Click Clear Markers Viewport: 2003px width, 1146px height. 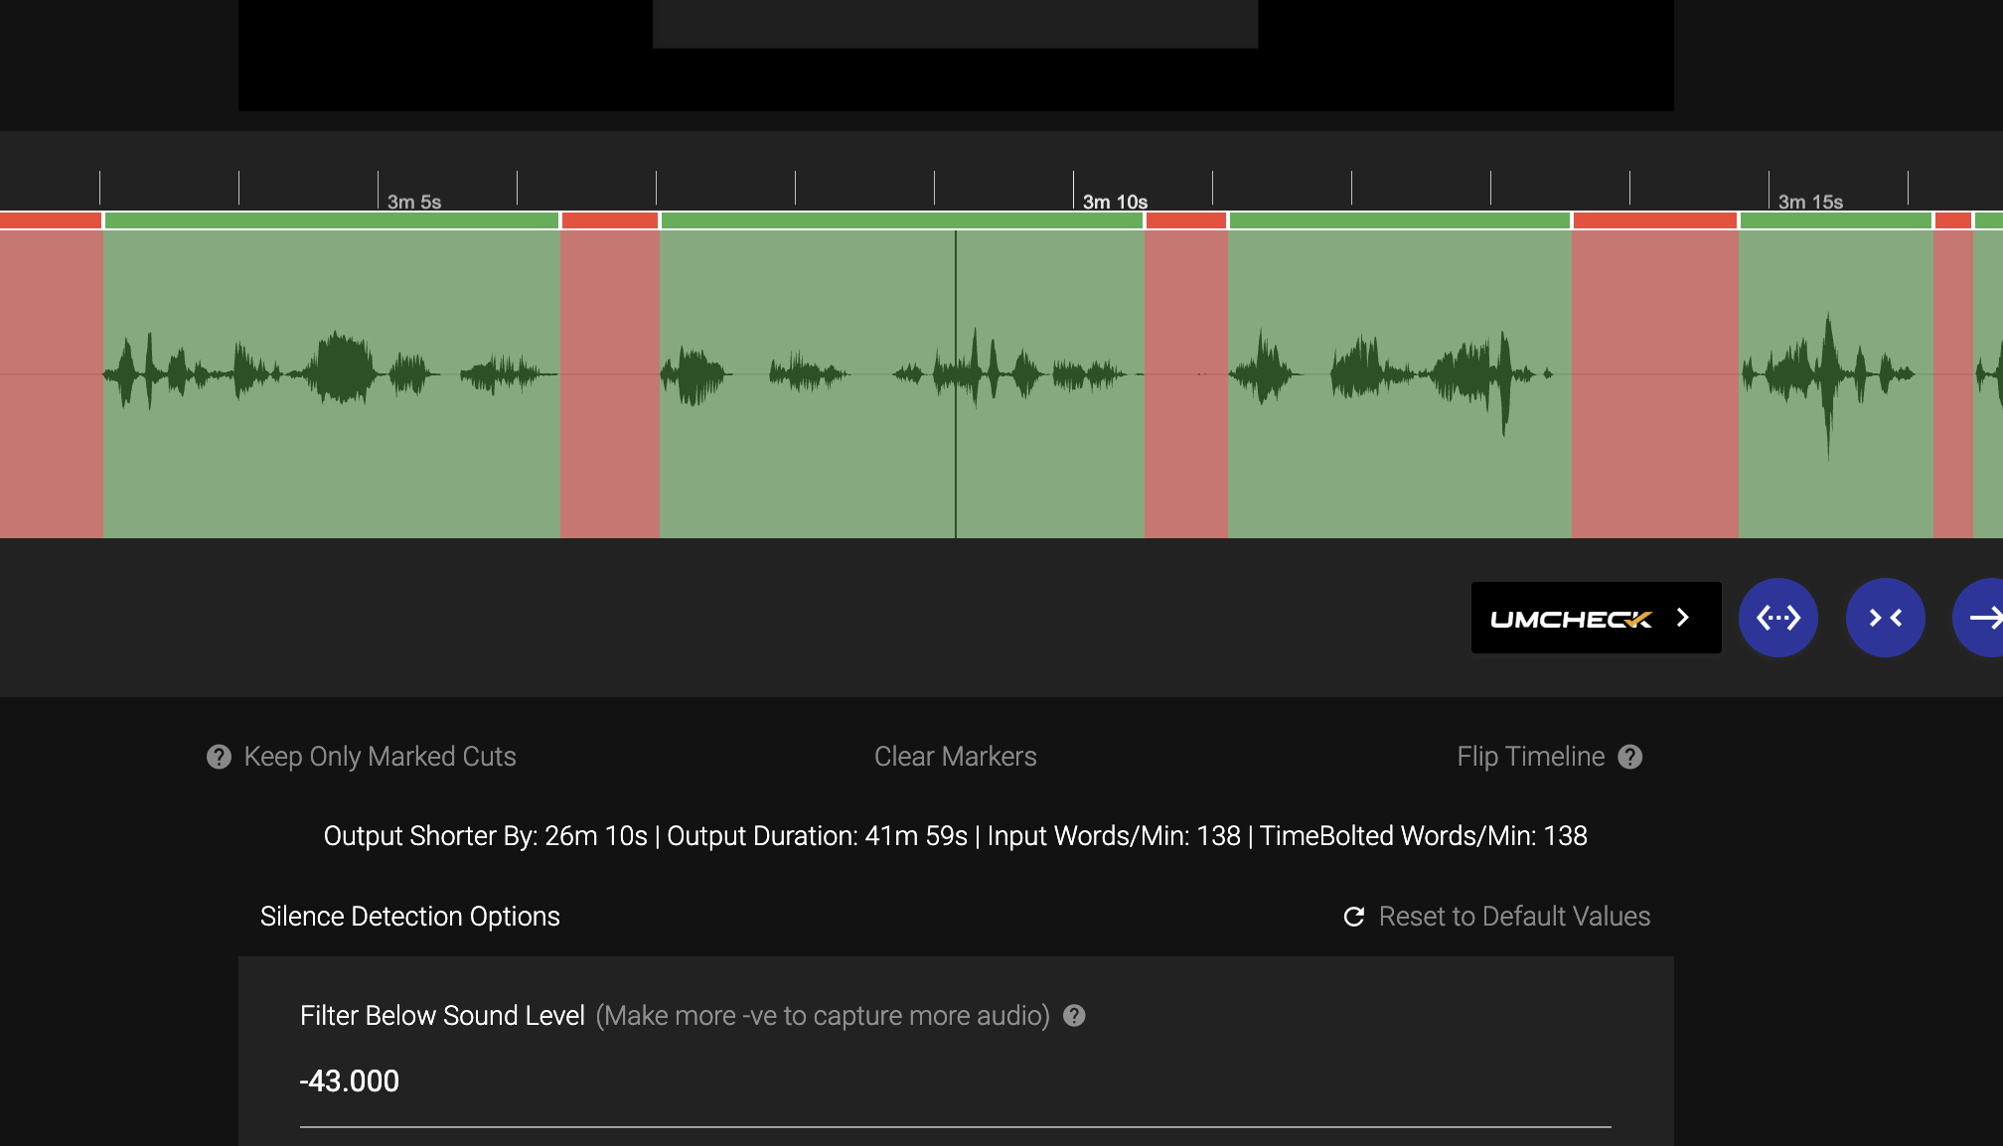tap(955, 757)
